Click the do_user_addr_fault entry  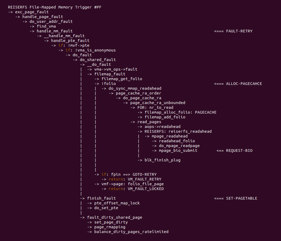tap(51, 21)
